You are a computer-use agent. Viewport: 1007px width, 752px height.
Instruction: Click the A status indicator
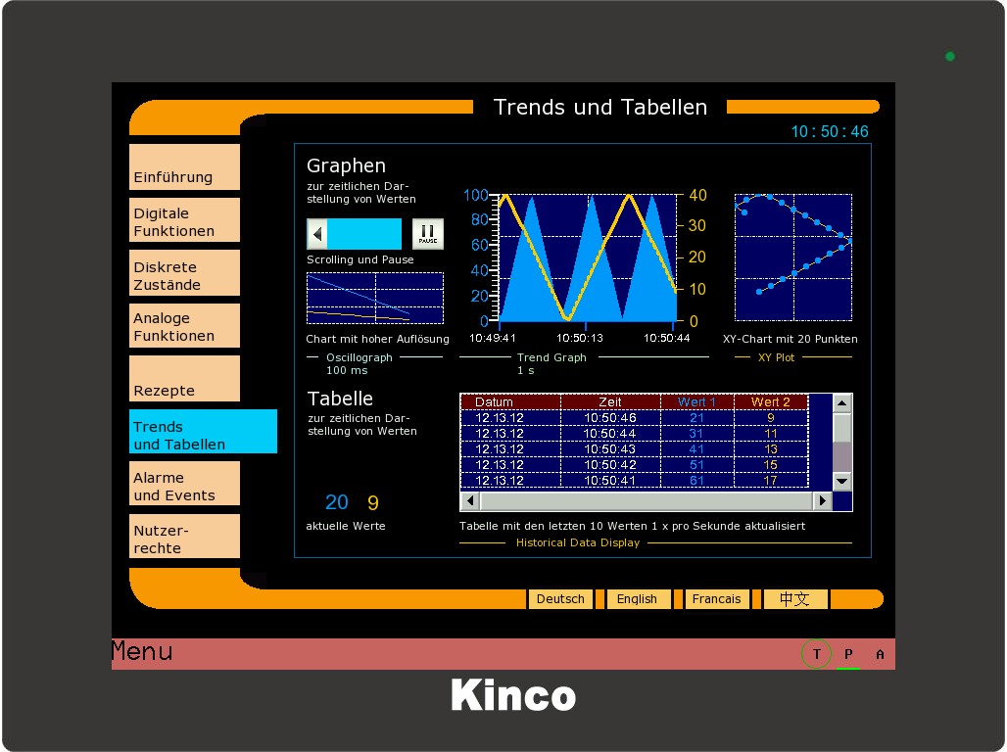click(x=880, y=653)
